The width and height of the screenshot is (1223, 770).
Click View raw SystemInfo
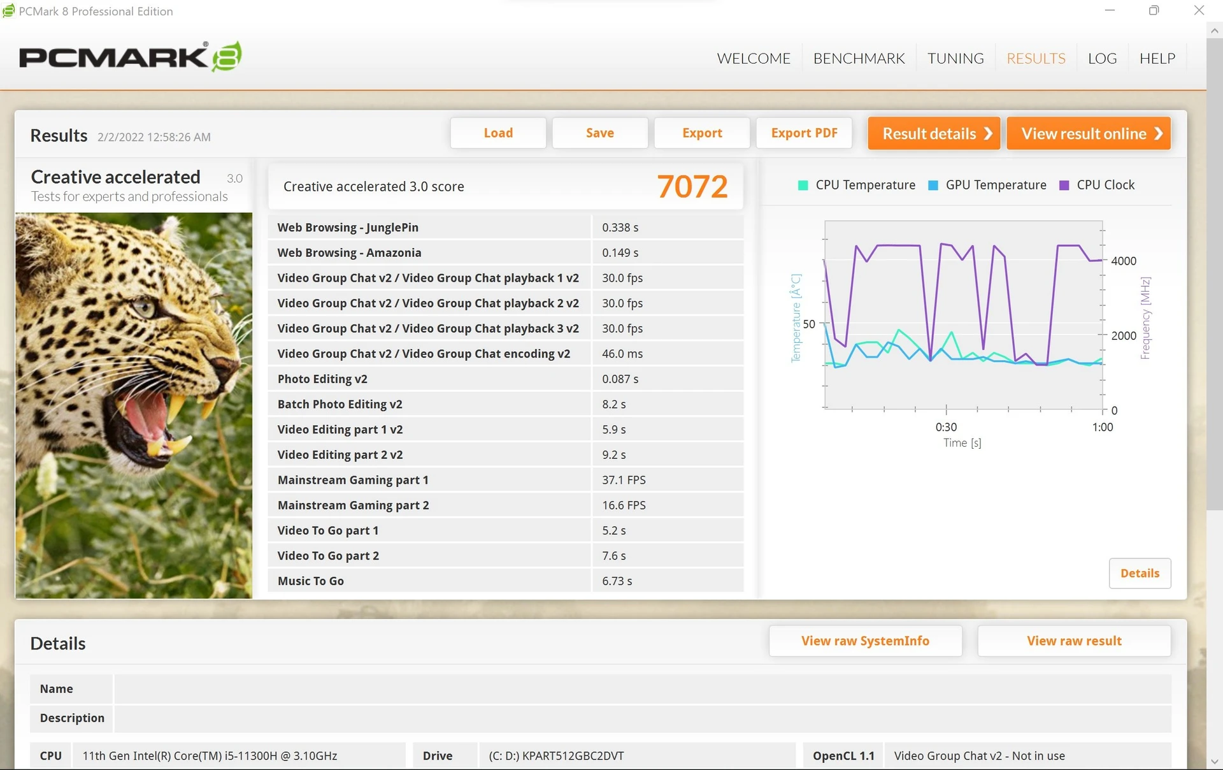865,641
